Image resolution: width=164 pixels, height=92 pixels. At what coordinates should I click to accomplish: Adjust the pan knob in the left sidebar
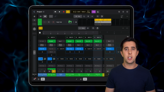(34, 29)
